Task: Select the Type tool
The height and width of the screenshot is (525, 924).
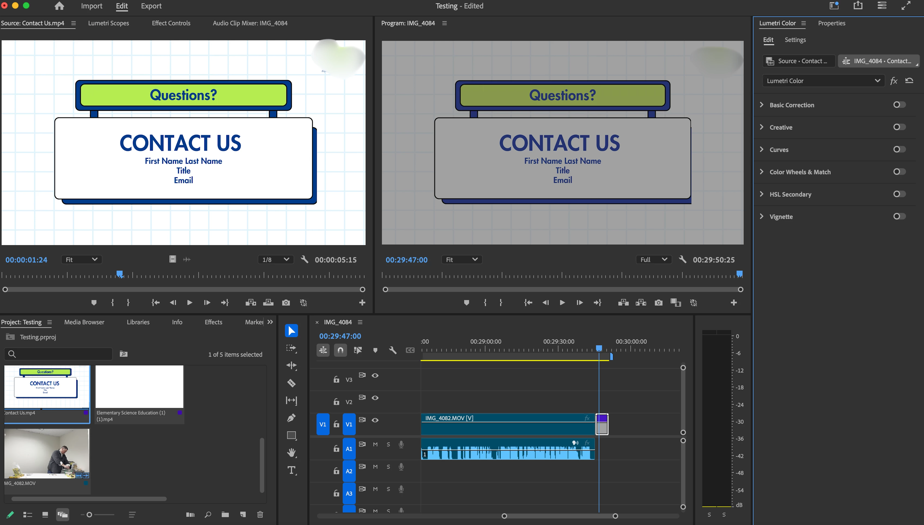Action: coord(291,470)
